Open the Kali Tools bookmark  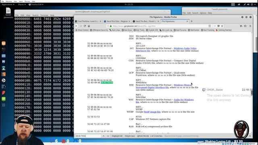pyautogui.click(x=139, y=30)
